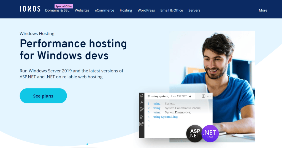This screenshot has height=148, width=282.
Task: Click the blue carousel dot indicator
Action: pyautogui.click(x=87, y=144)
